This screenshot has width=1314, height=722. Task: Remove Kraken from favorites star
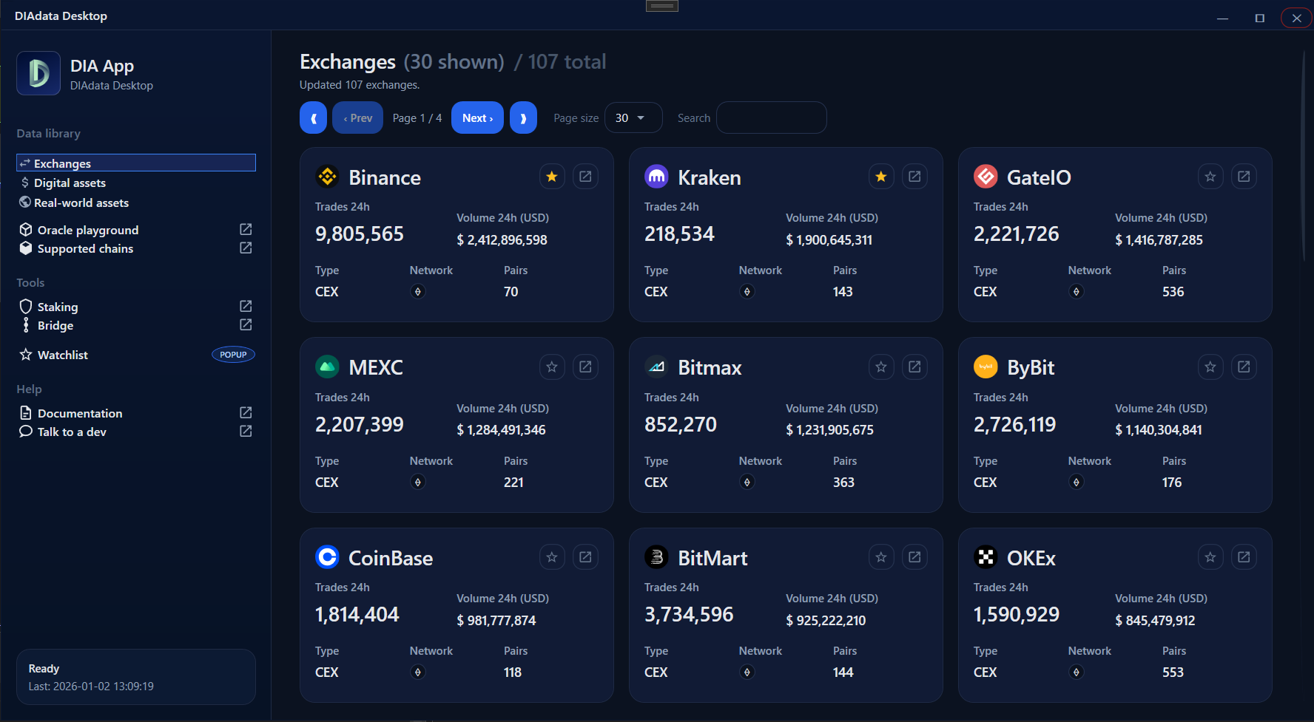pyautogui.click(x=881, y=177)
